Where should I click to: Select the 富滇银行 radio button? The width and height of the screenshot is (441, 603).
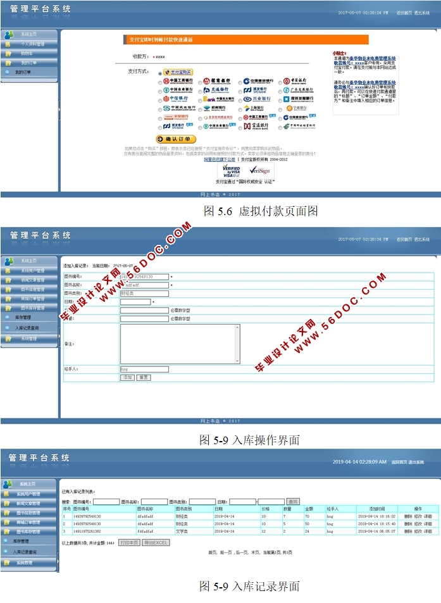(x=240, y=128)
